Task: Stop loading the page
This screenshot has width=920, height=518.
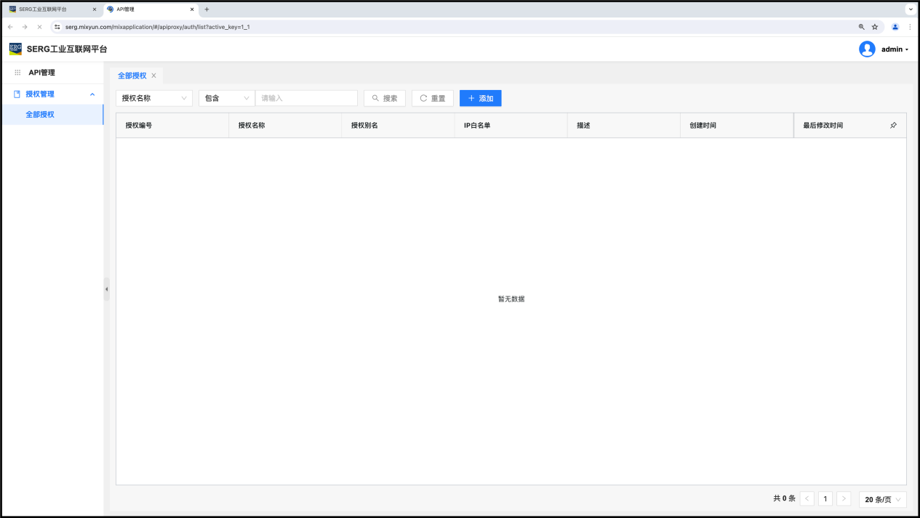Action: [x=39, y=27]
